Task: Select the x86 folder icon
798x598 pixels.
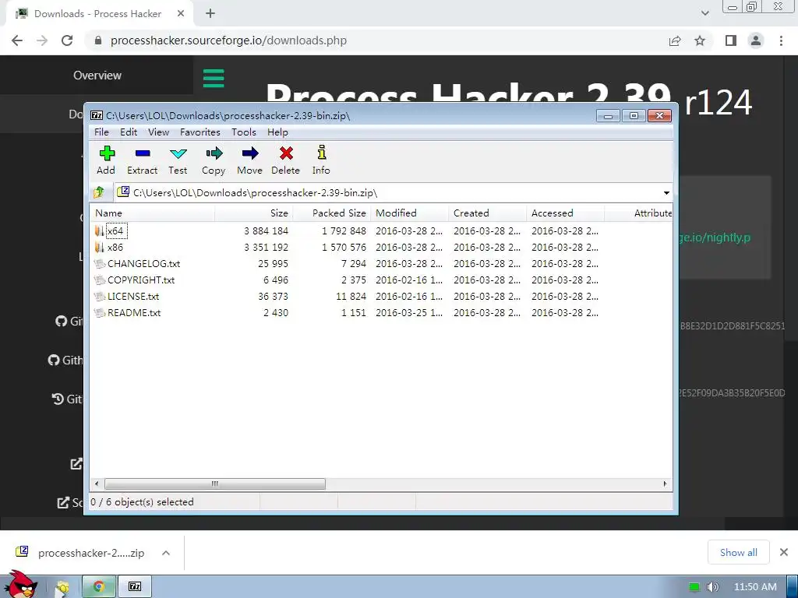Action: (99, 247)
